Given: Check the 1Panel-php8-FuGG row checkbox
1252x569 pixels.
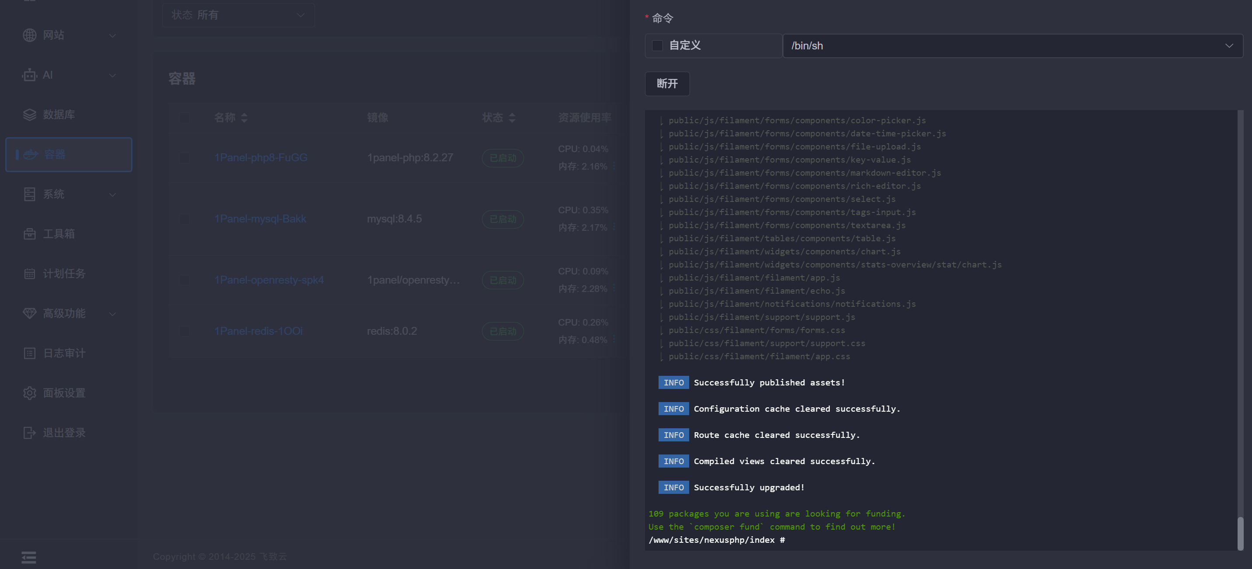Looking at the screenshot, I should (184, 157).
